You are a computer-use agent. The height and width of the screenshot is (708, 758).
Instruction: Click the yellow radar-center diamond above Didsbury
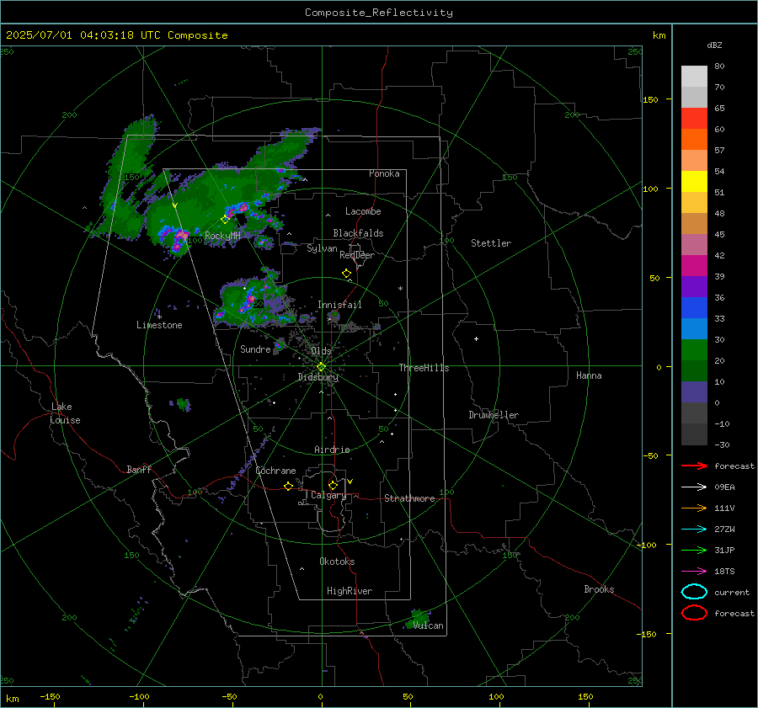click(x=321, y=367)
